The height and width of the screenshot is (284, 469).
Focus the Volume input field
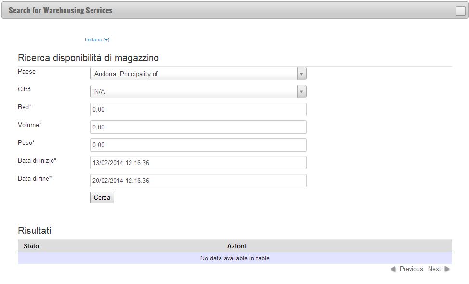[x=198, y=127]
